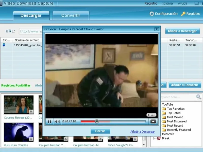This screenshot has width=203, height=152.
Task: Click the Añadir a Convertir button
Action: click(x=185, y=85)
